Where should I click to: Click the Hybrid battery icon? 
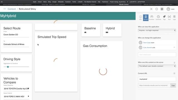pos(107,32)
